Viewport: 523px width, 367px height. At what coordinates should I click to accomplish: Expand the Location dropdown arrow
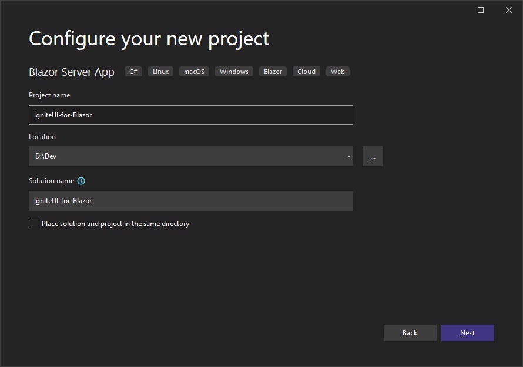click(x=348, y=156)
